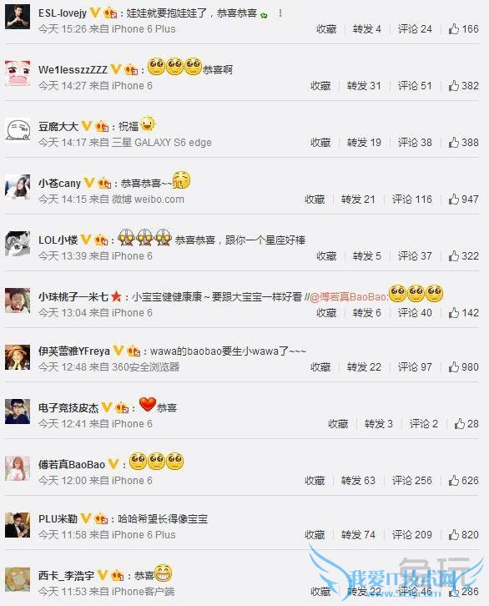
Task: Like 伊芙蕾雅YFreya's post with 980 likes
Action: tap(454, 366)
